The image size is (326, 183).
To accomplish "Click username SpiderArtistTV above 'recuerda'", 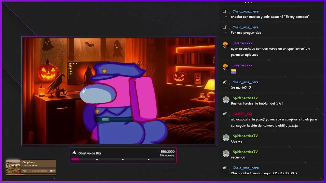I will [x=245, y=152].
